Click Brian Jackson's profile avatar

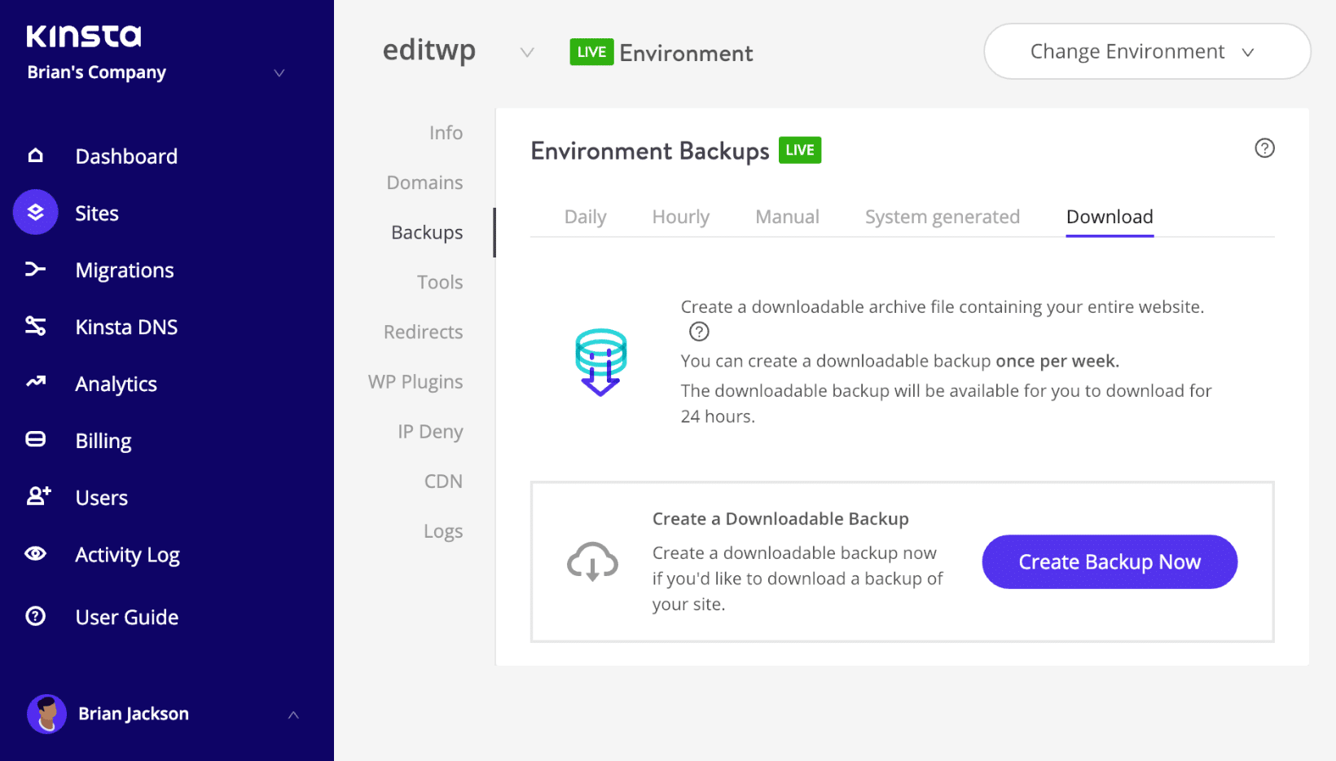coord(46,714)
